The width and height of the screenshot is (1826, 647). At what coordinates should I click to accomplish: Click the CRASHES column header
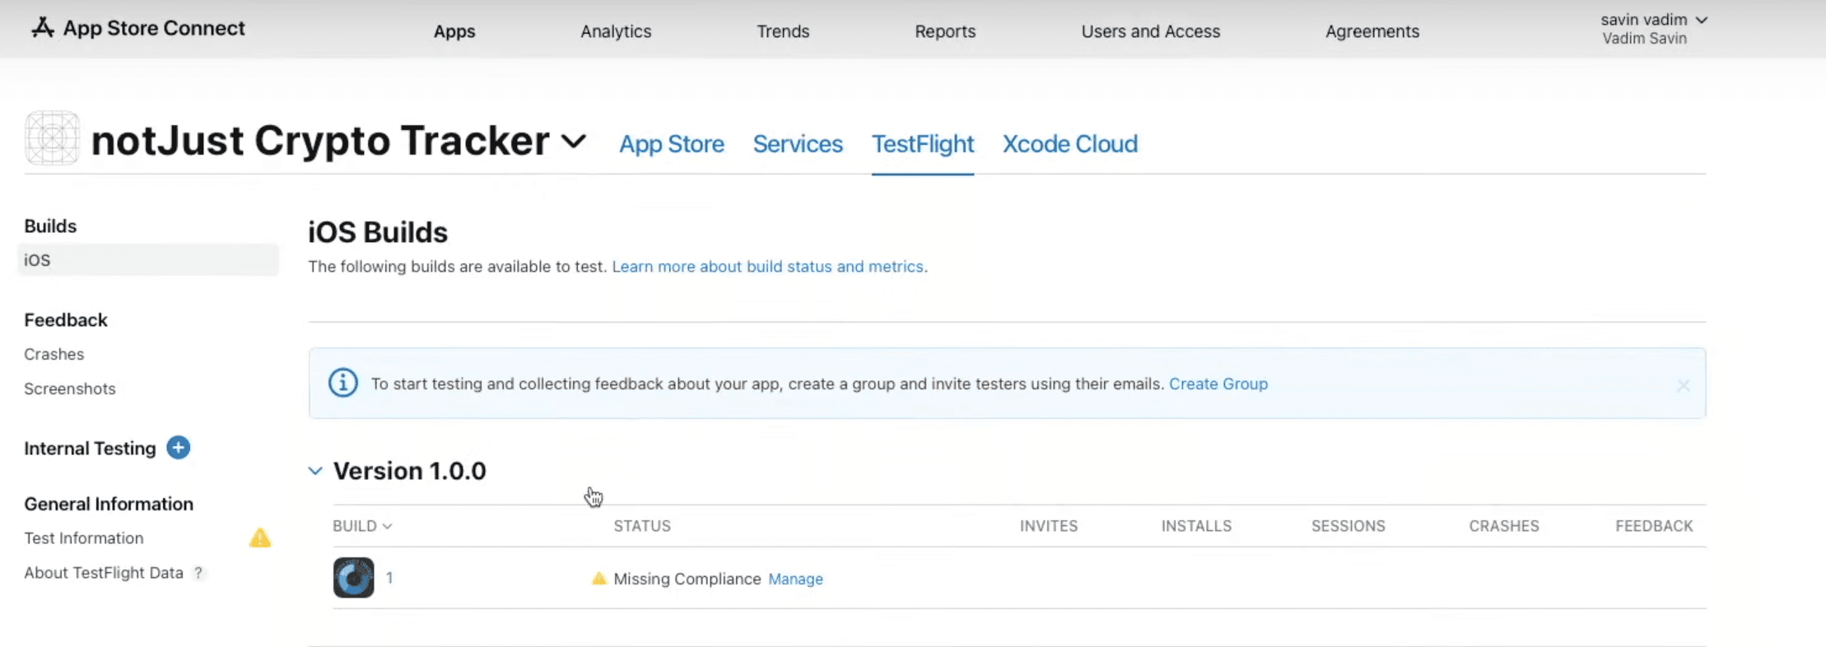1504,526
